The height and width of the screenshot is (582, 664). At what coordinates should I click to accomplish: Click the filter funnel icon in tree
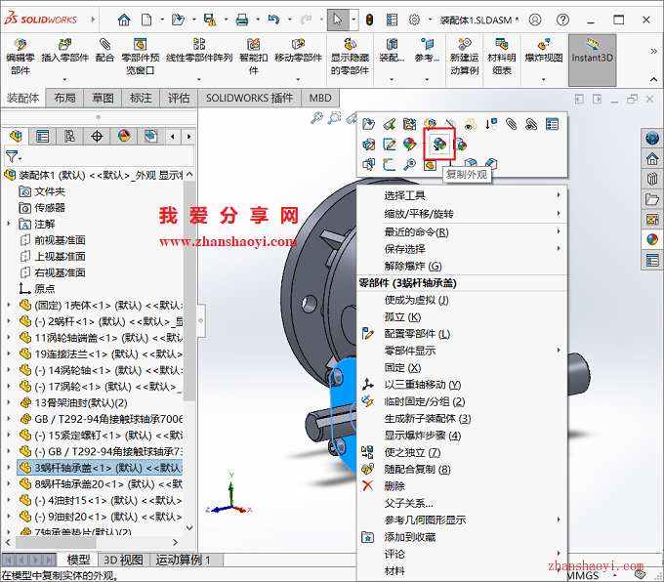coord(12,156)
